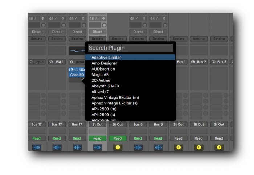Click the high-pass filter icon on the second channel

coord(57,18)
